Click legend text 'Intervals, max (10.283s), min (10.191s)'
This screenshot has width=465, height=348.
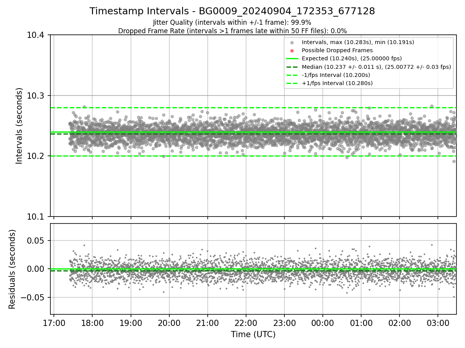tap(358, 43)
